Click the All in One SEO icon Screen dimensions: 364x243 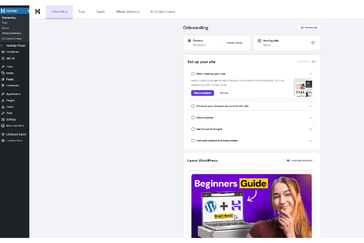tap(3, 126)
